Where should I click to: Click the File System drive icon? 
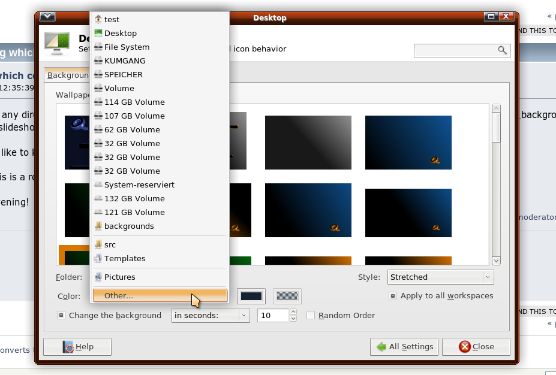click(x=98, y=47)
